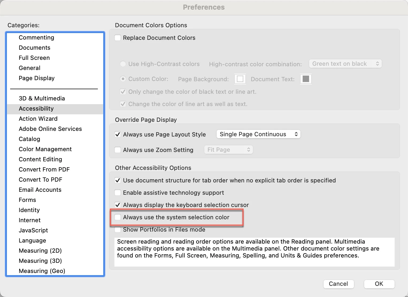Viewport: 408px width, 297px height.
Task: Select Custom Color radio button
Action: 123,79
